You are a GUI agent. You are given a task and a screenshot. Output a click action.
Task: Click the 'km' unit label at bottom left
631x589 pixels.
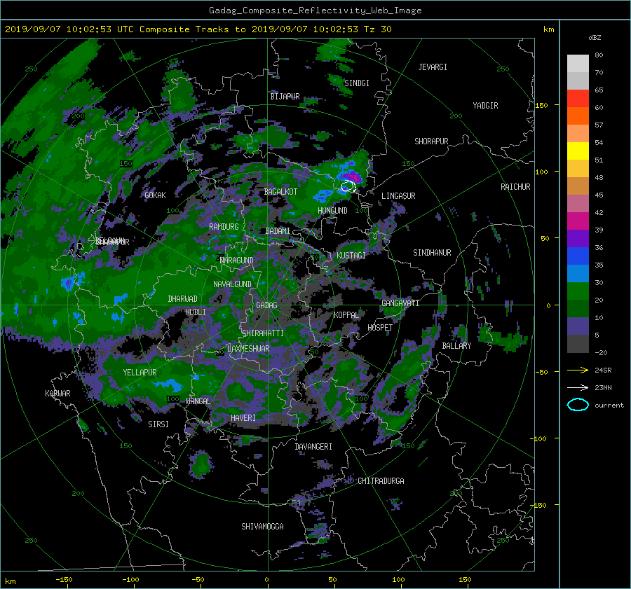tap(11, 581)
